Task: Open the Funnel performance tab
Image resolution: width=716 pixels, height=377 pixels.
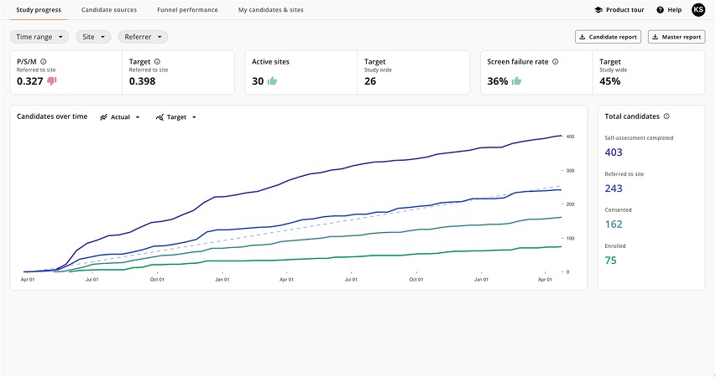Action: tap(187, 10)
